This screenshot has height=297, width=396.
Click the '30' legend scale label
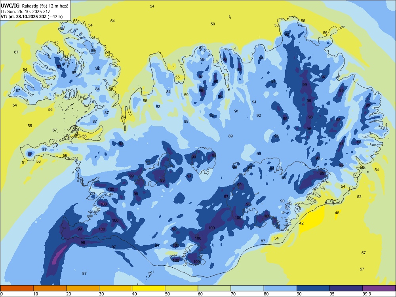pyautogui.click(x=101, y=294)
